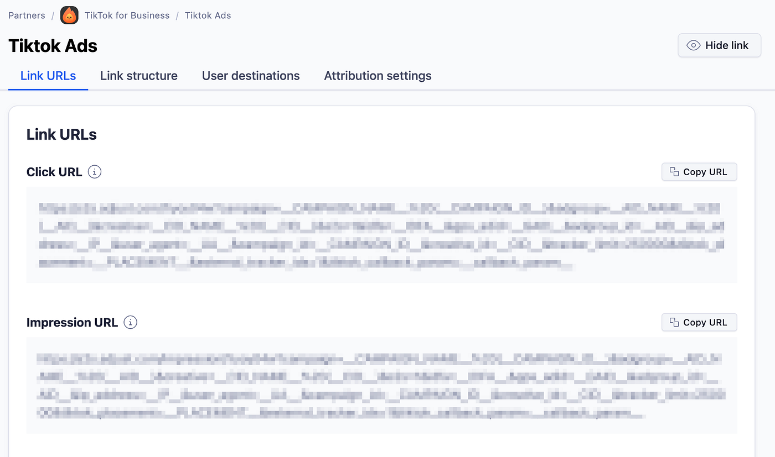
Task: Click the Click URL label
Action: [x=54, y=172]
